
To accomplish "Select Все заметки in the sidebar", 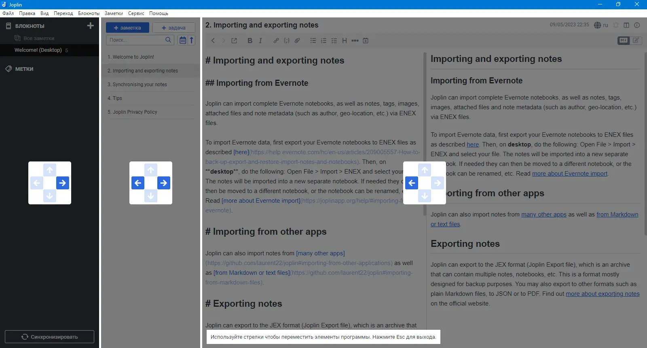I will tap(39, 38).
